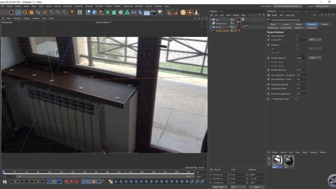Image resolution: width=336 pixels, height=189 pixels.
Task: Enable the Movie Camera checkbox
Action: (297, 36)
